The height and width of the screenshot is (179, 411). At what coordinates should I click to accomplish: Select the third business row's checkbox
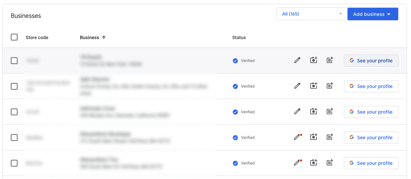(14, 112)
